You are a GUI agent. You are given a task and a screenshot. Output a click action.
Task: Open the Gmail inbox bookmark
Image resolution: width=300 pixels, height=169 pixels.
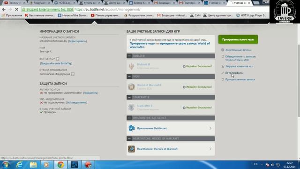pyautogui.click(x=172, y=15)
